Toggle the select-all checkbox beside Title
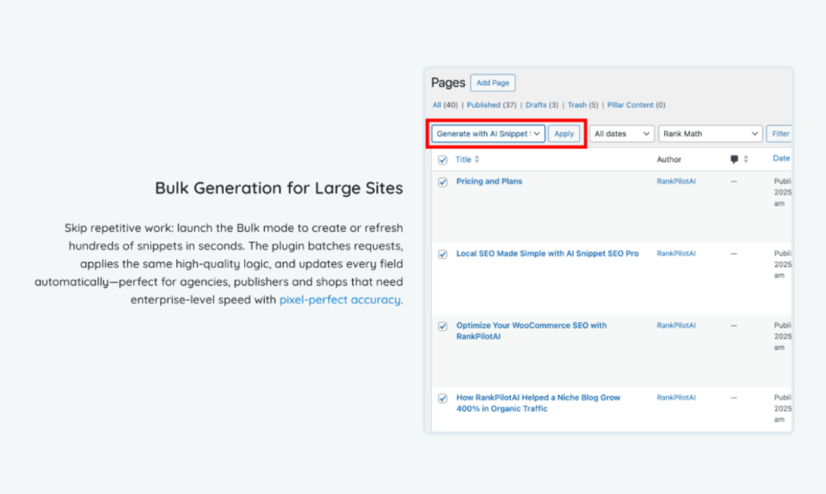Image resolution: width=826 pixels, height=494 pixels. pos(443,160)
